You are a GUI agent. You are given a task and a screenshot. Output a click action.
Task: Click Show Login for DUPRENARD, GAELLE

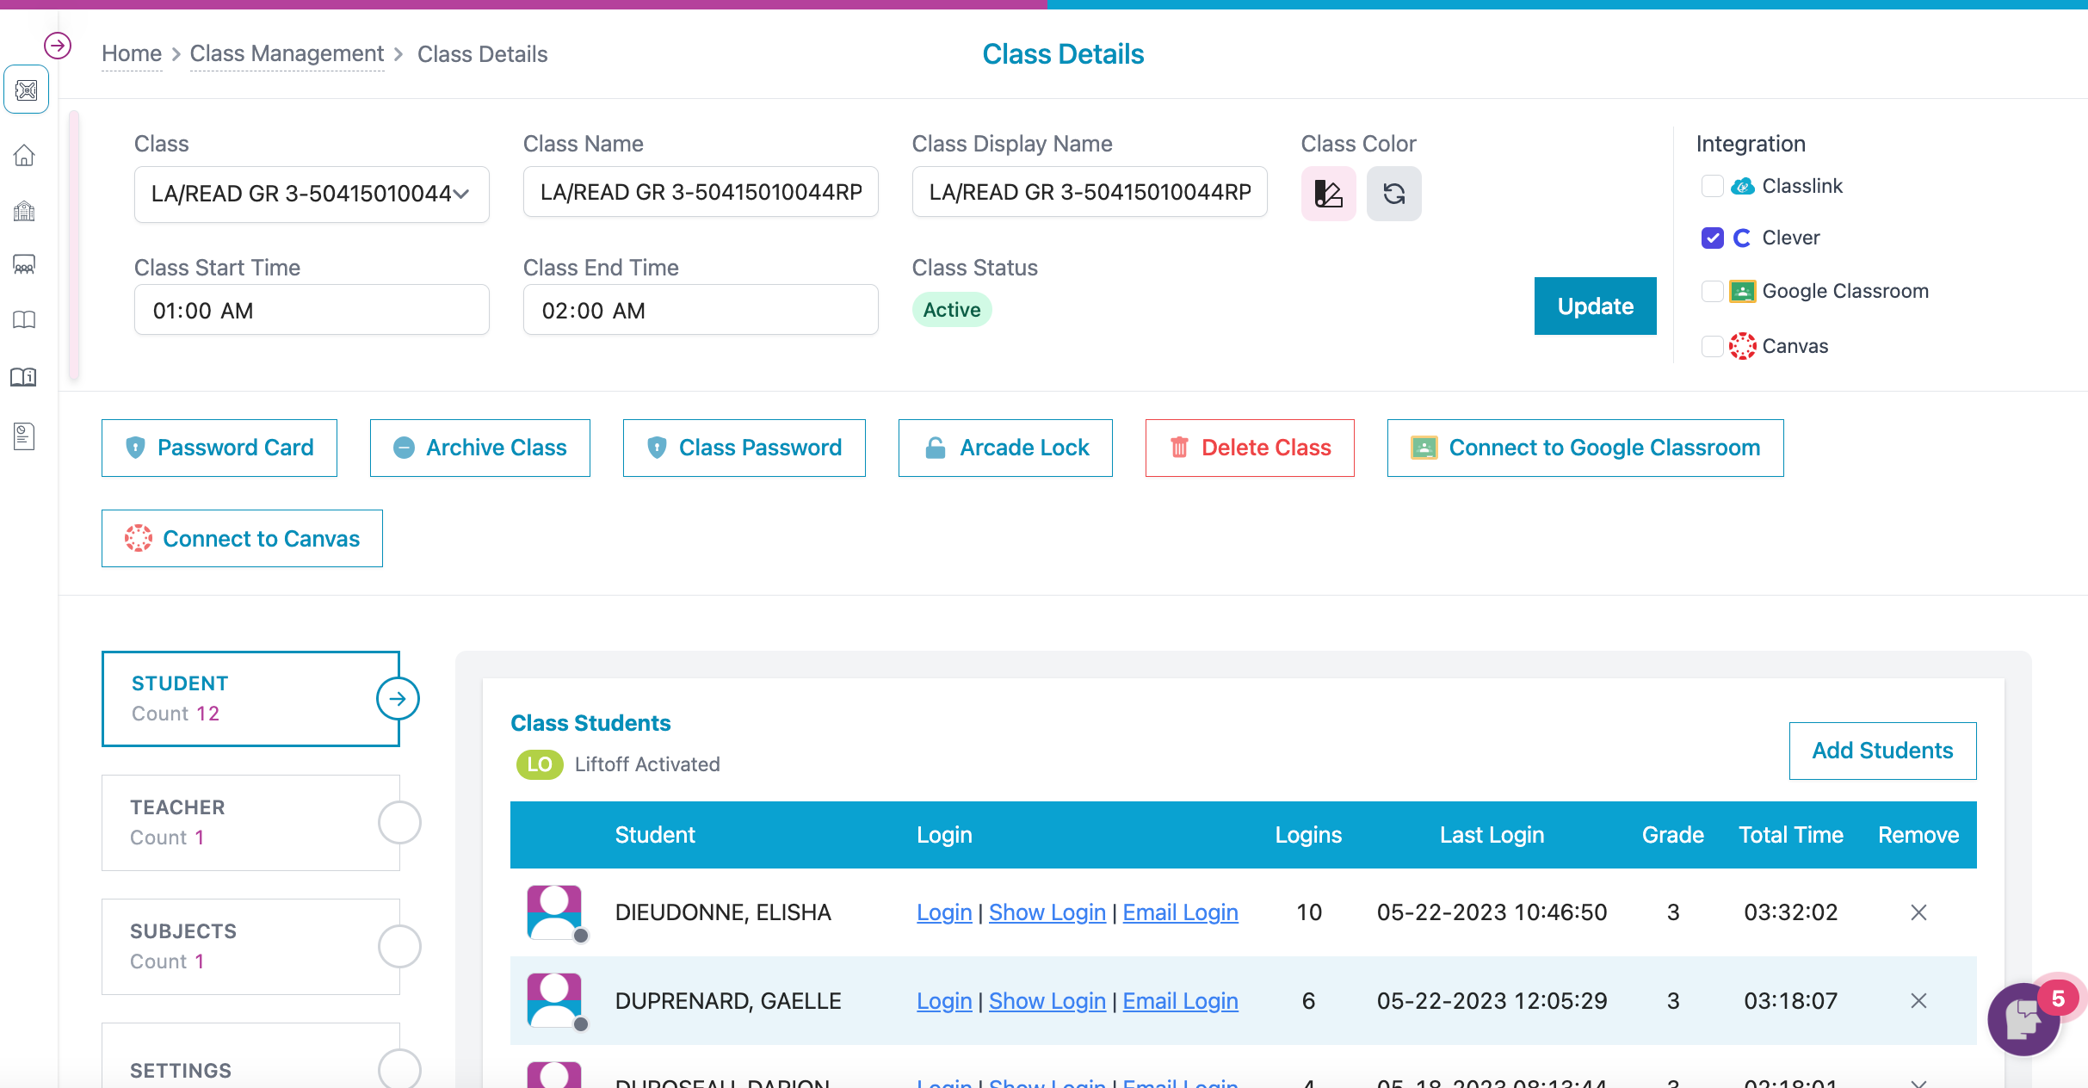click(1047, 1001)
